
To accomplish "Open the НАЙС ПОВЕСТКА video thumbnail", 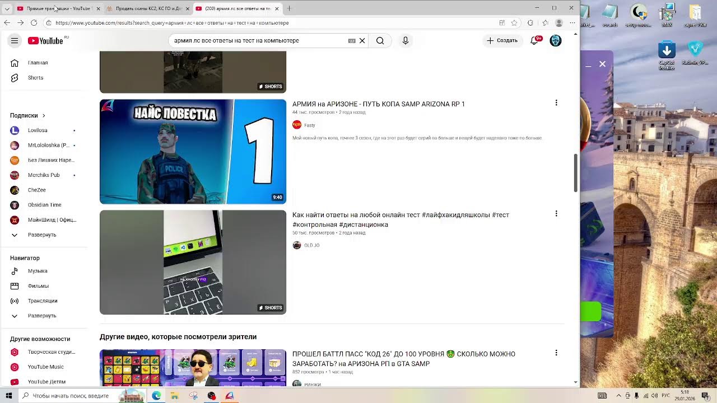I will 193,152.
